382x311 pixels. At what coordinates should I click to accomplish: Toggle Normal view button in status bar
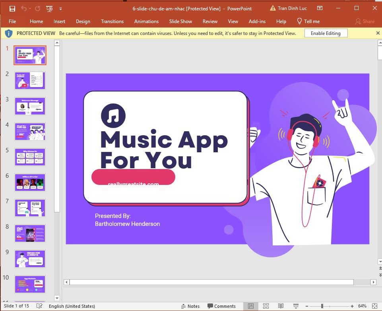[x=251, y=306]
